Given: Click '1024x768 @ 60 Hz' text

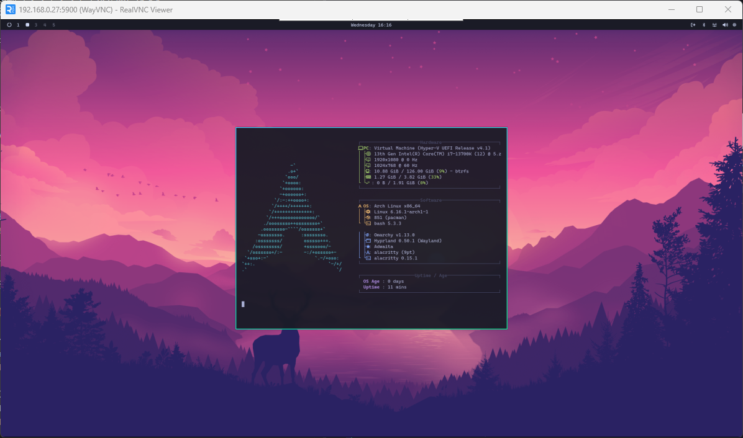Looking at the screenshot, I should point(396,166).
